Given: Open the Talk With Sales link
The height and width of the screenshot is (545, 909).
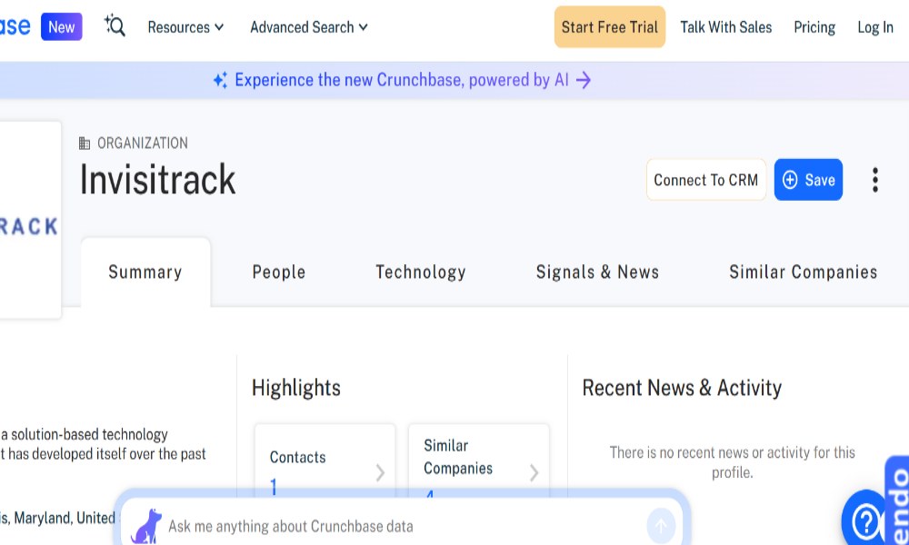Looking at the screenshot, I should click(x=725, y=27).
